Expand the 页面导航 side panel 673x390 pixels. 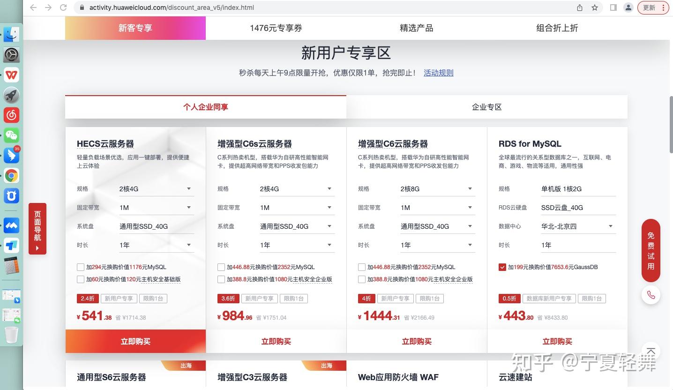point(37,229)
